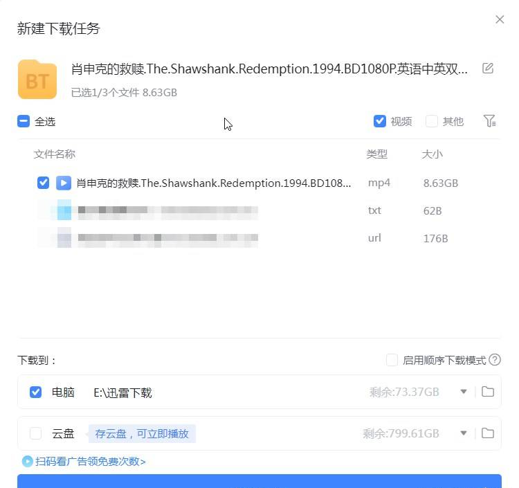
Task: Uncheck the Shawshank mp4 file checkbox
Action: pos(44,183)
